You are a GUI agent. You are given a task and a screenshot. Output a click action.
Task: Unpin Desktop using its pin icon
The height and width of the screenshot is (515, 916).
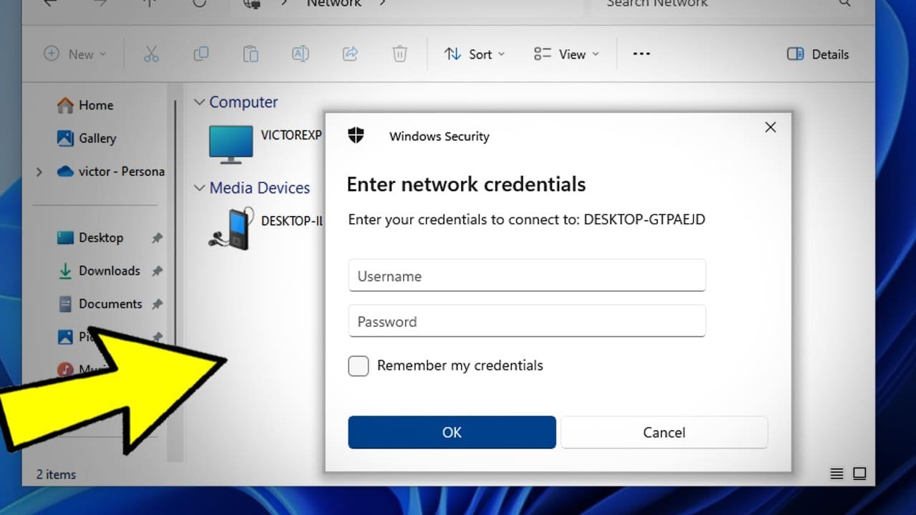click(157, 238)
